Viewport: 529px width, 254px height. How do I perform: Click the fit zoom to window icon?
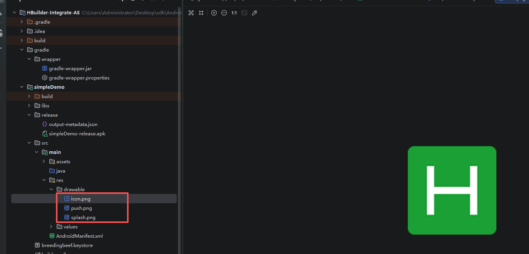244,13
